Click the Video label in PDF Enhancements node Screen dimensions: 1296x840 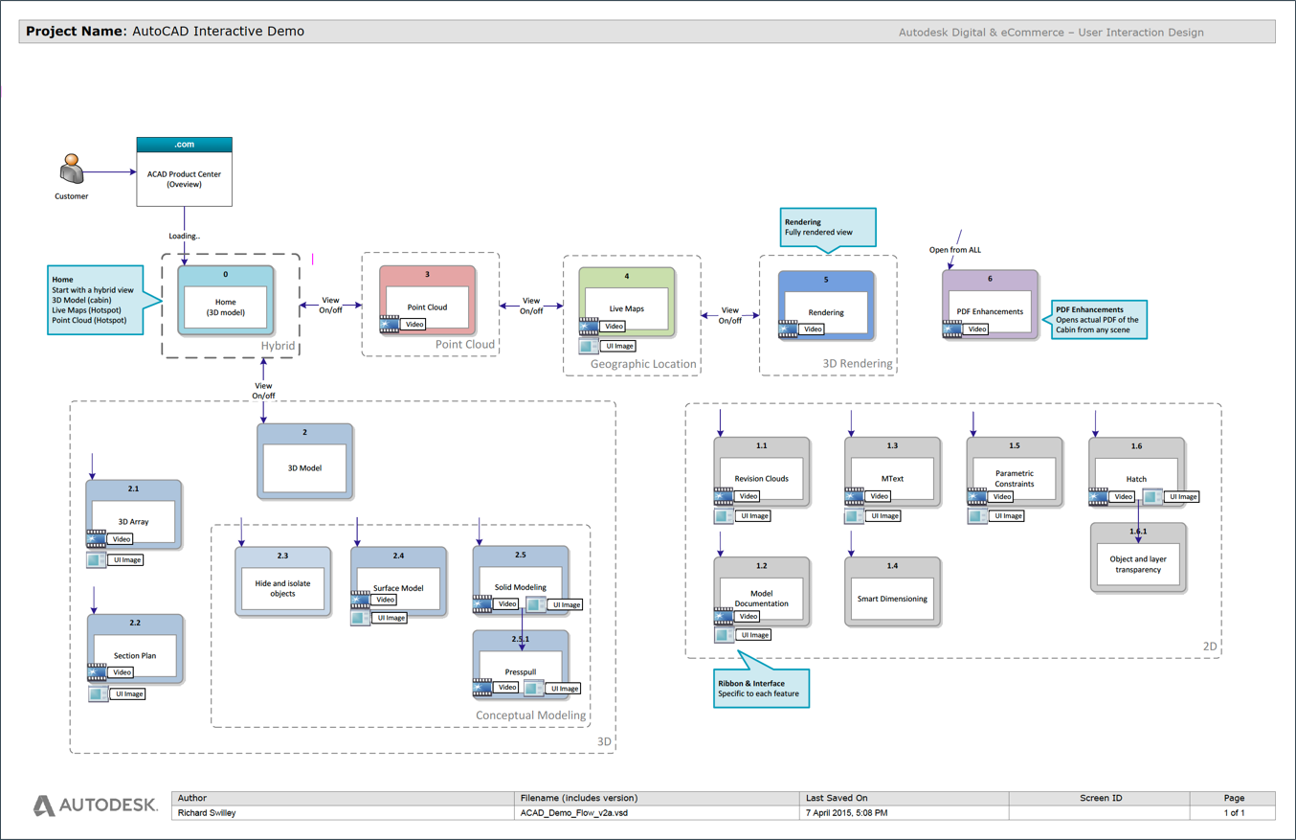click(977, 329)
